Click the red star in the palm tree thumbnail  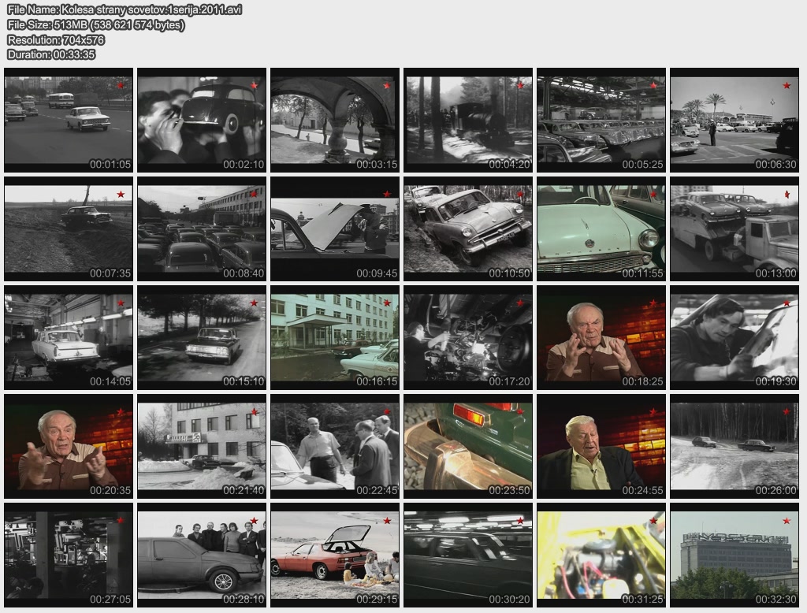tap(787, 85)
